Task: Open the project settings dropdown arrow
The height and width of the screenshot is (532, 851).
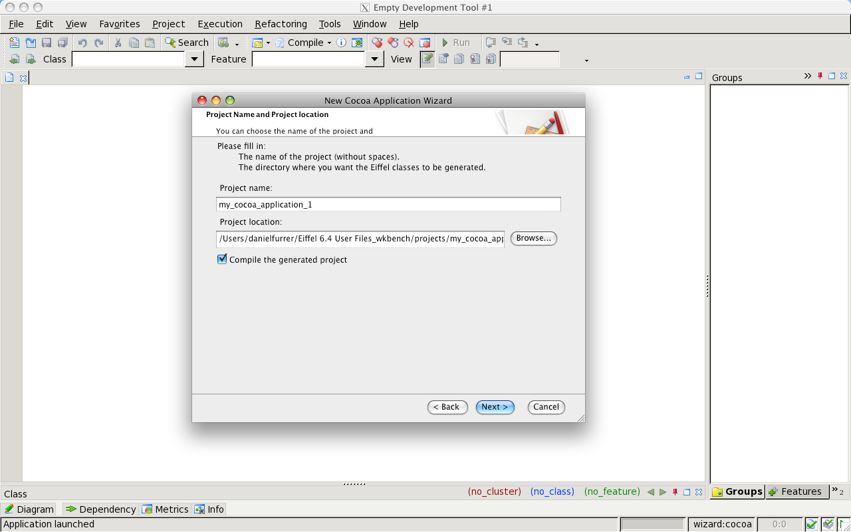Action: pos(268,43)
